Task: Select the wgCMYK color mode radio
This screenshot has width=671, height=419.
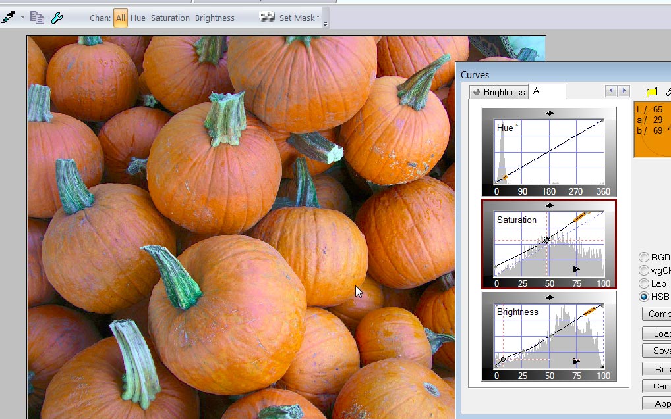Action: point(643,270)
